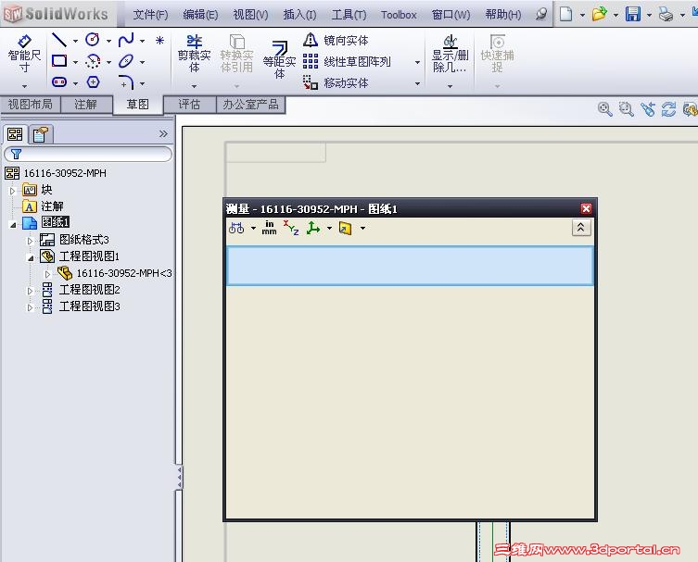Click the Rebuild/Rotate view icon

[x=668, y=109]
